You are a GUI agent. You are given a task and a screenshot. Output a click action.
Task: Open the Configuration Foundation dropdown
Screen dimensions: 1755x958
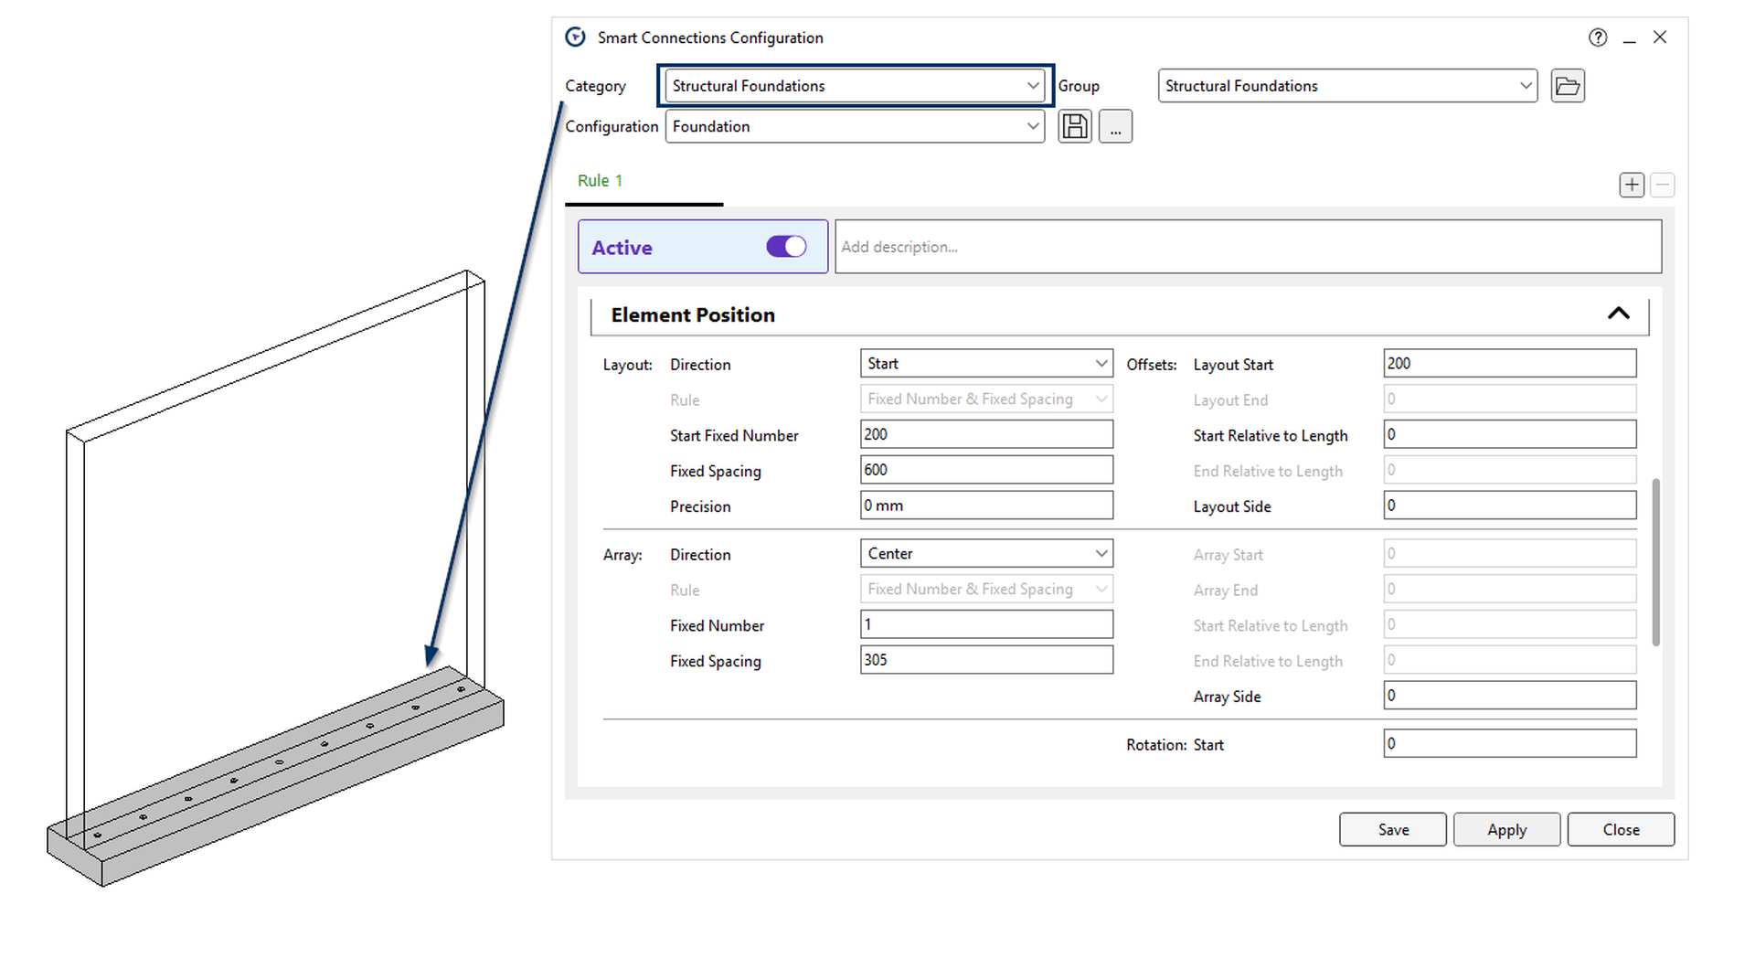click(855, 126)
